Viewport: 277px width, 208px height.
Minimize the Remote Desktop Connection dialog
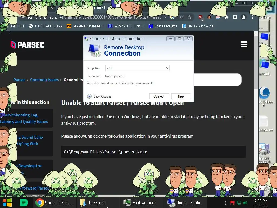point(170,39)
